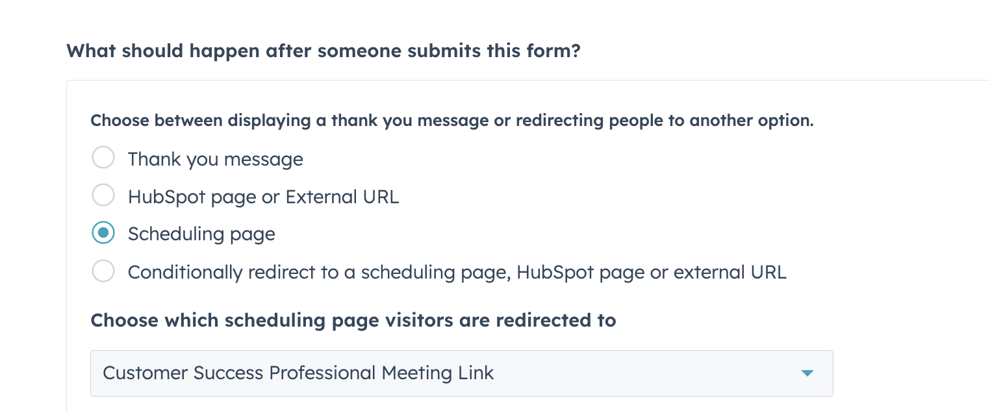
Task: Click the thank you message instruction text
Action: [x=452, y=120]
